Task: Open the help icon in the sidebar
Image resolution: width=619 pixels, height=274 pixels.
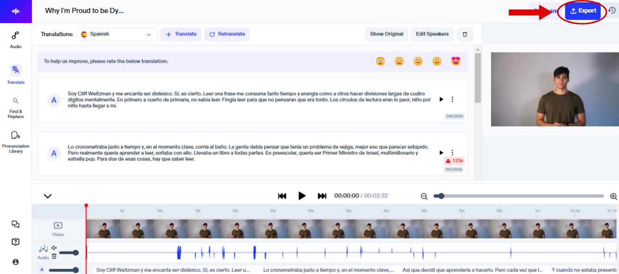Action: 16,242
